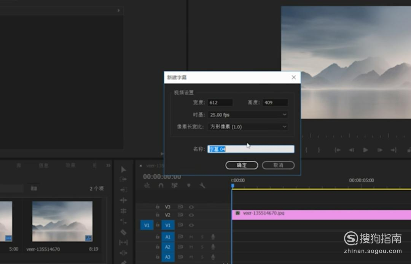The image size is (411, 264).
Task: Select the Selection tool arrow
Action: [123, 169]
